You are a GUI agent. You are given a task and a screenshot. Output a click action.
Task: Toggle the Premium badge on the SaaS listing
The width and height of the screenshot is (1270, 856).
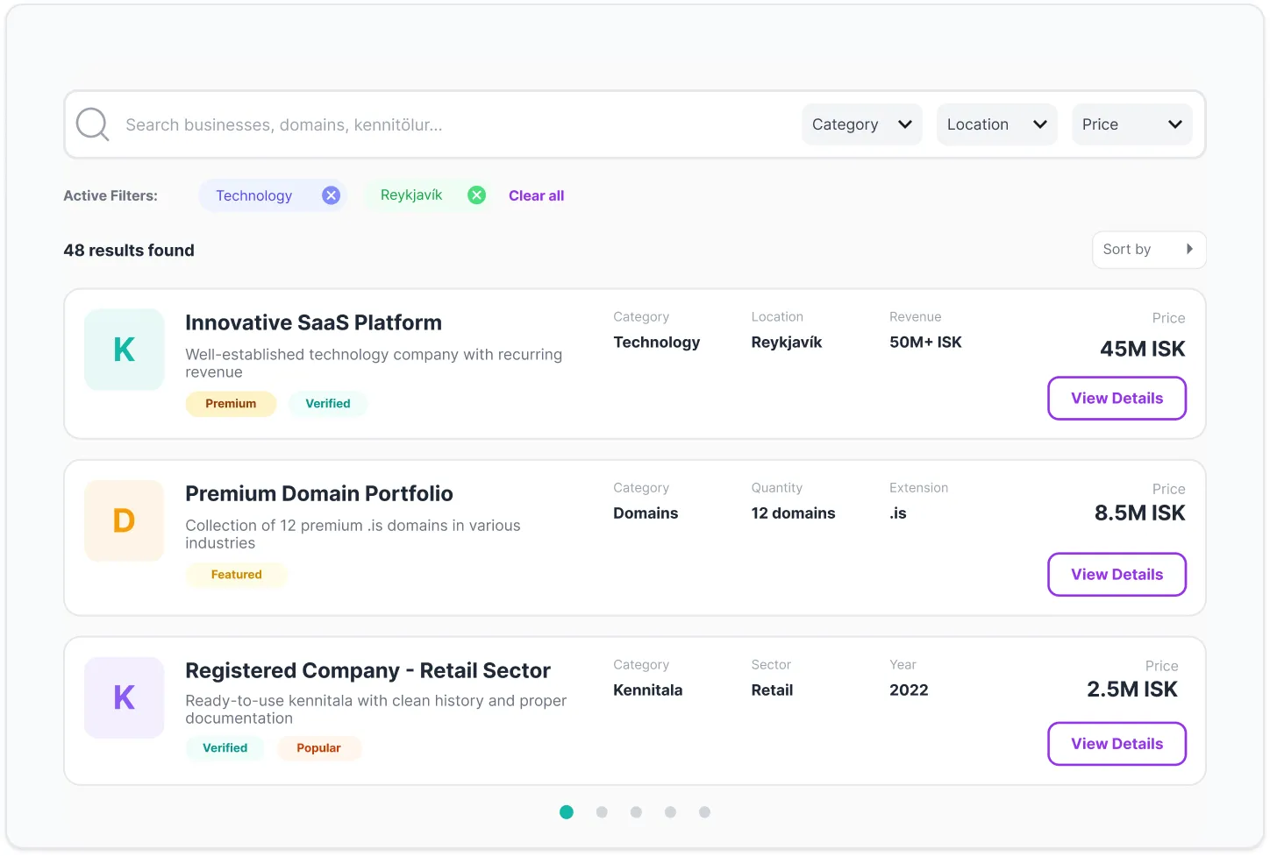coord(231,403)
